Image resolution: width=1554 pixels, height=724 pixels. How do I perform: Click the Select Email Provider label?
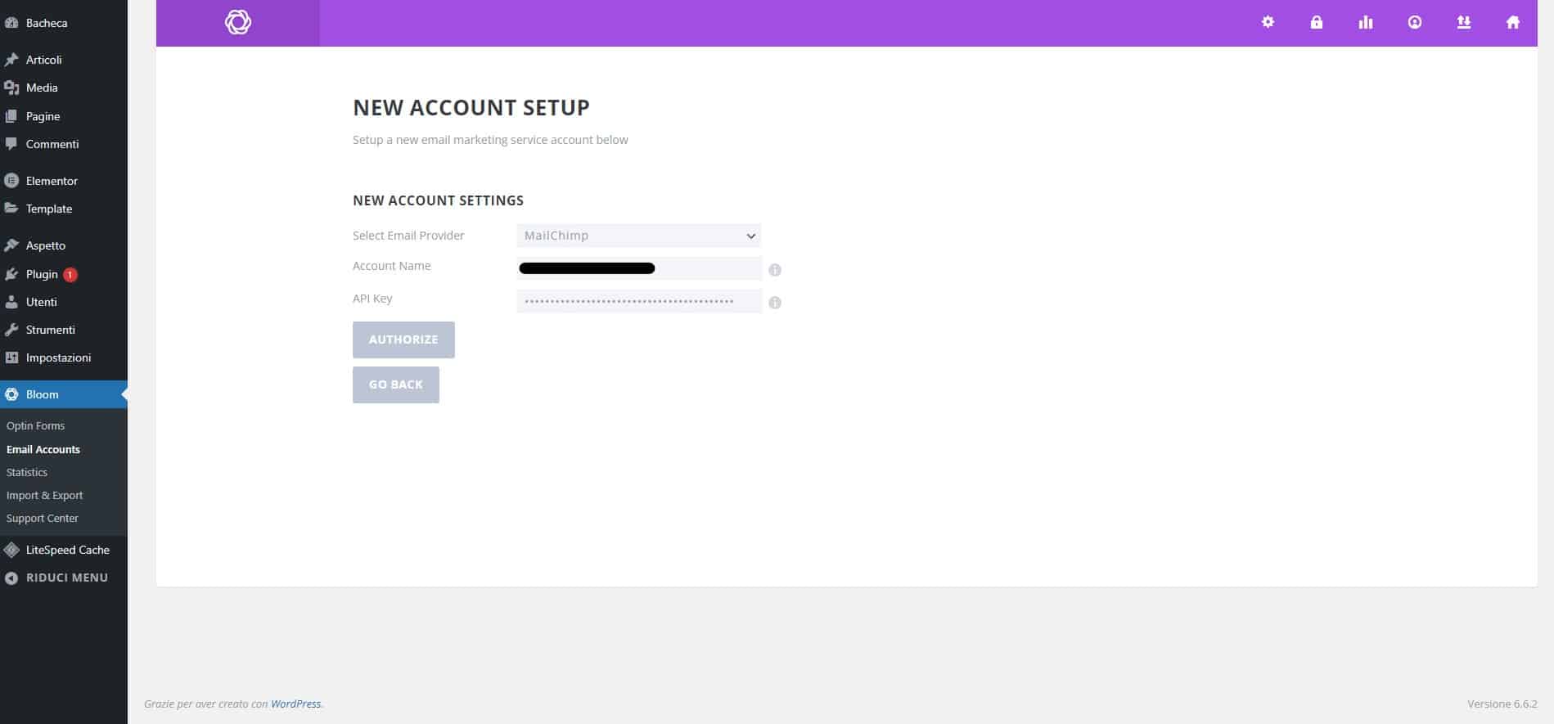(408, 236)
